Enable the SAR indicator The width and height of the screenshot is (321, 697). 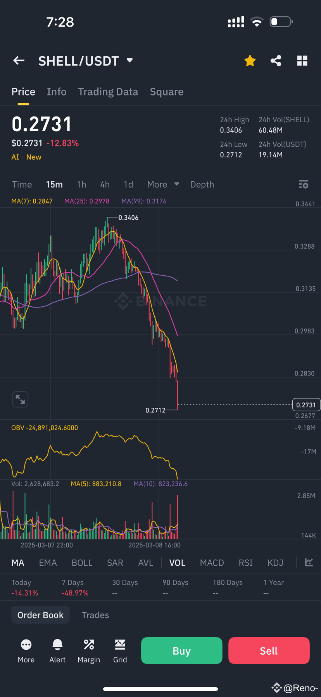(115, 563)
